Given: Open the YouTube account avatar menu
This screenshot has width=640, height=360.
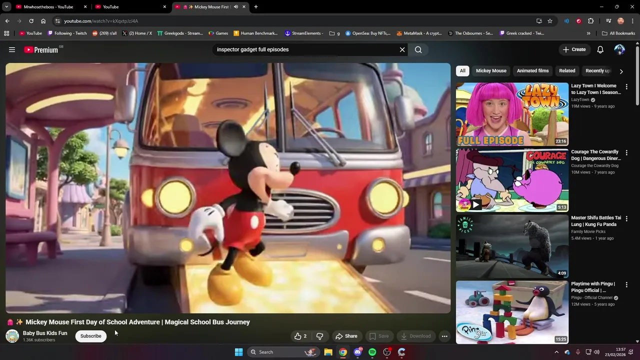Looking at the screenshot, I should (x=619, y=49).
